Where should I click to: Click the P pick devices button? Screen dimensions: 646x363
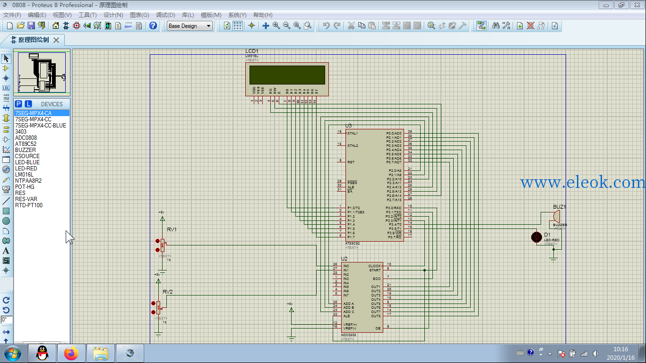[18, 104]
